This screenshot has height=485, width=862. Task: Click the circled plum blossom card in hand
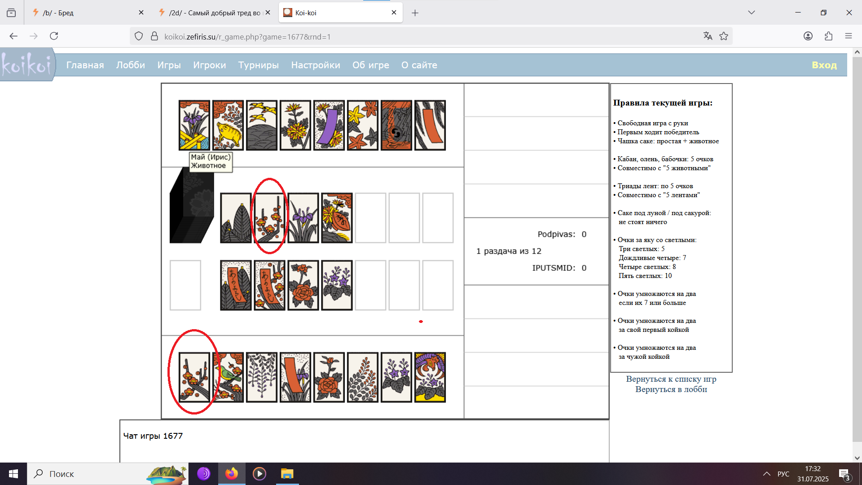click(194, 377)
